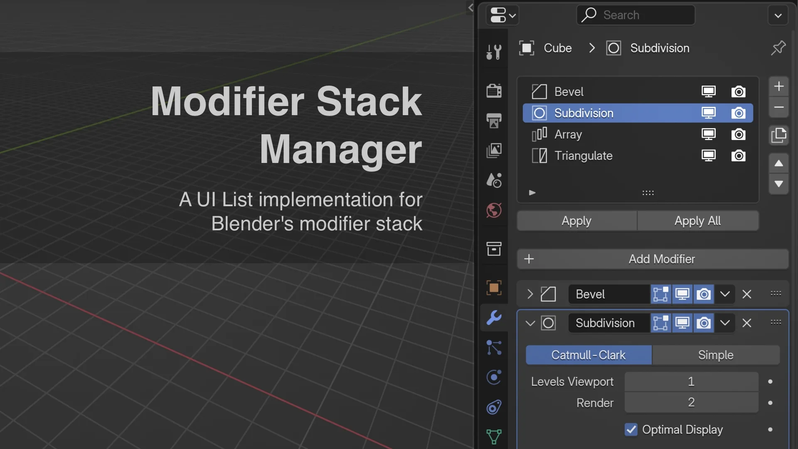
Task: Toggle Bevel edit mode display
Action: coord(660,294)
